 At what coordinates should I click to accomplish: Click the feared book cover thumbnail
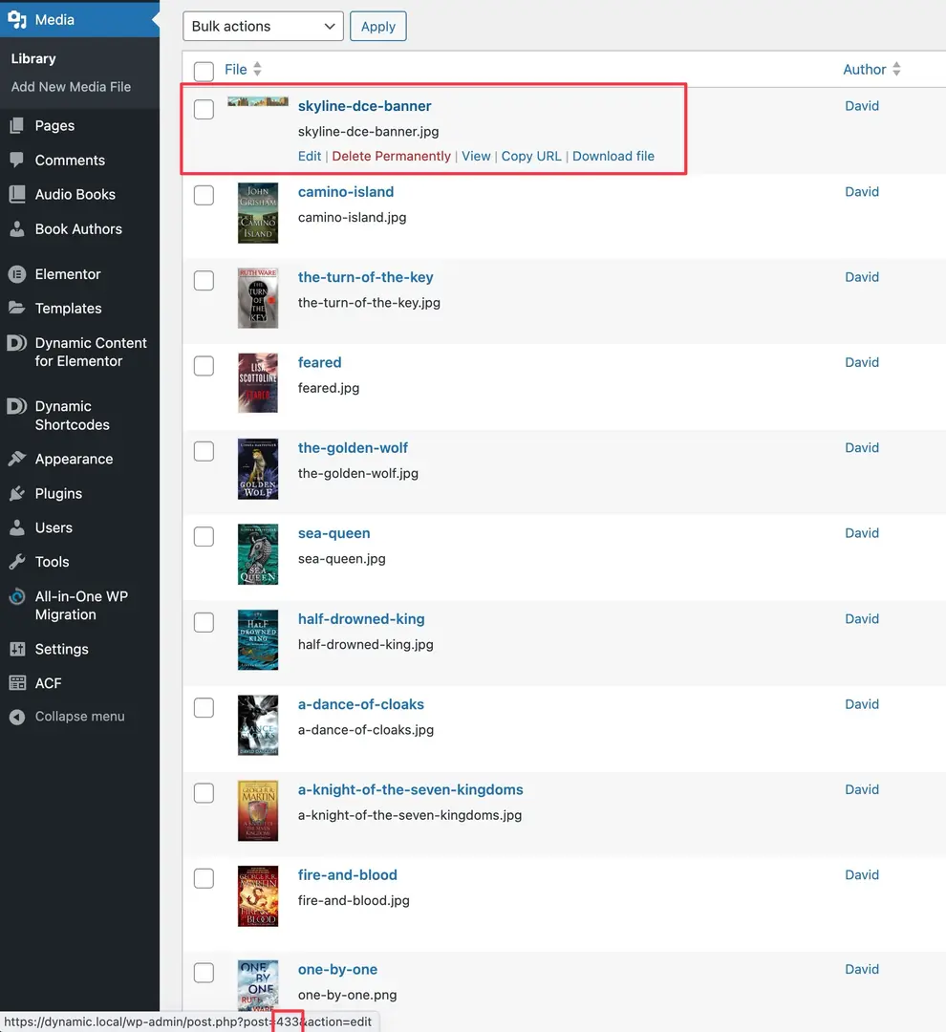pos(258,383)
